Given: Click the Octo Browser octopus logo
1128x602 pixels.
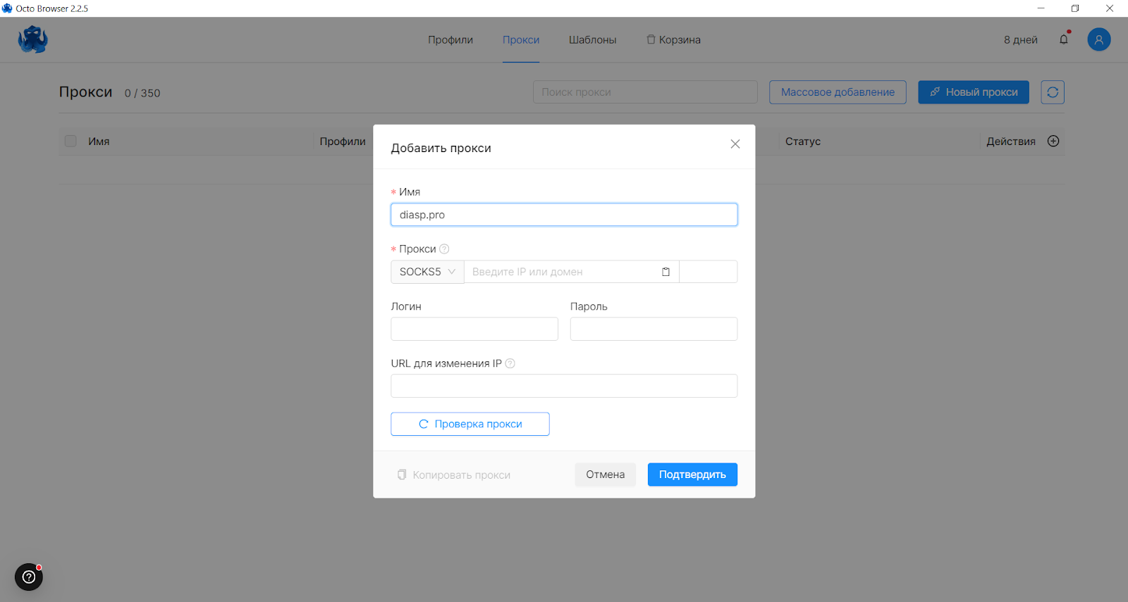Looking at the screenshot, I should click(x=32, y=39).
